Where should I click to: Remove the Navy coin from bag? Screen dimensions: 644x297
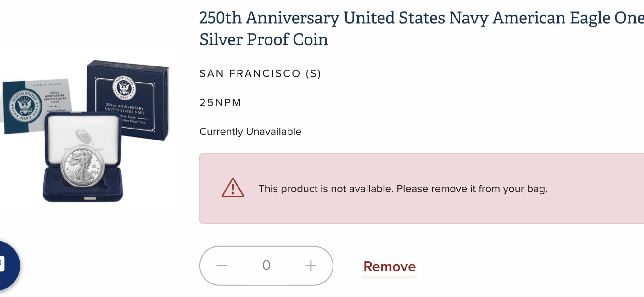(389, 267)
